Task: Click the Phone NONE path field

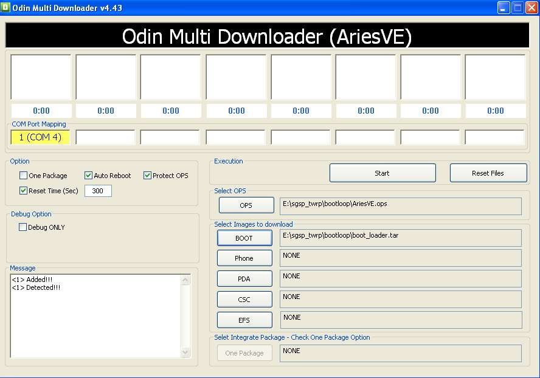Action: coord(401,258)
